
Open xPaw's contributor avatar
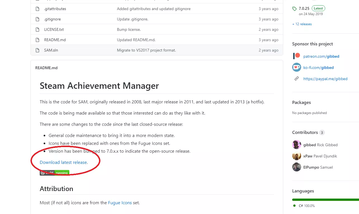tap(297, 156)
